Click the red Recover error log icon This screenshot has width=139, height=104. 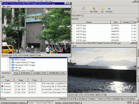point(2,86)
